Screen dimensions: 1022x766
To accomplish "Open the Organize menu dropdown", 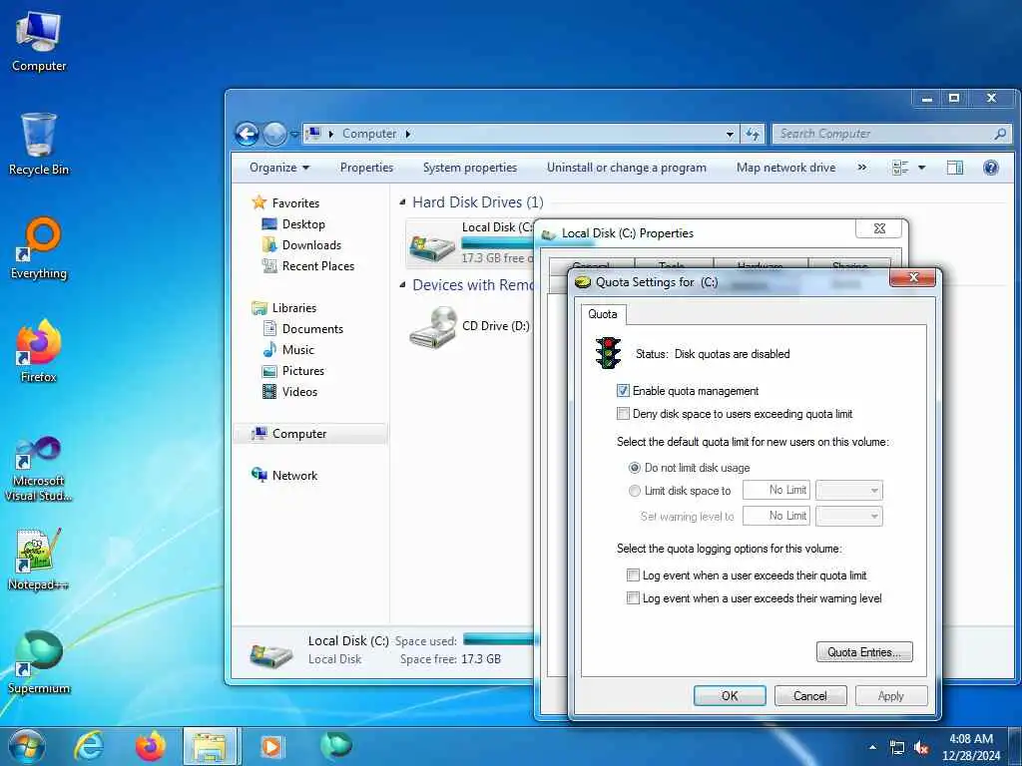I will 279,168.
